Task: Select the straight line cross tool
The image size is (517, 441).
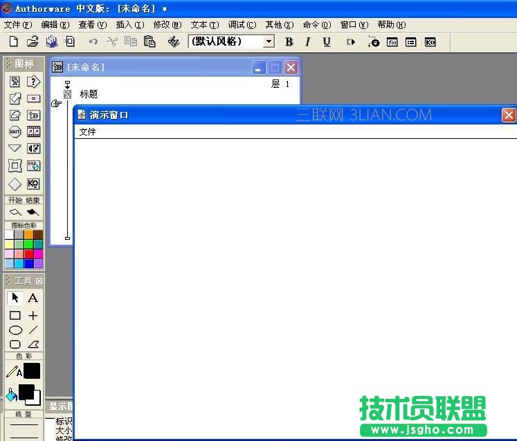Action: pyautogui.click(x=33, y=315)
